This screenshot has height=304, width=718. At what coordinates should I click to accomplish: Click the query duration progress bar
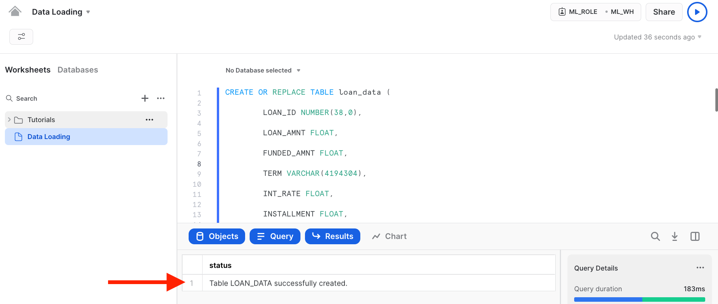point(639,299)
